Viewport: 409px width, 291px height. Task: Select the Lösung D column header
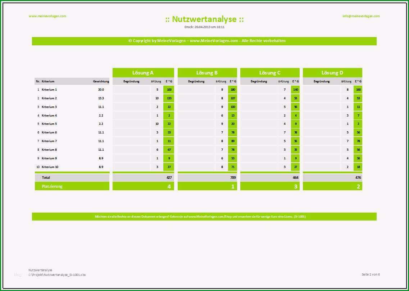[332, 73]
